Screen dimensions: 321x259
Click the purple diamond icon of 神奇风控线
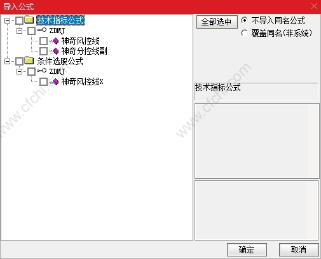tap(56, 41)
